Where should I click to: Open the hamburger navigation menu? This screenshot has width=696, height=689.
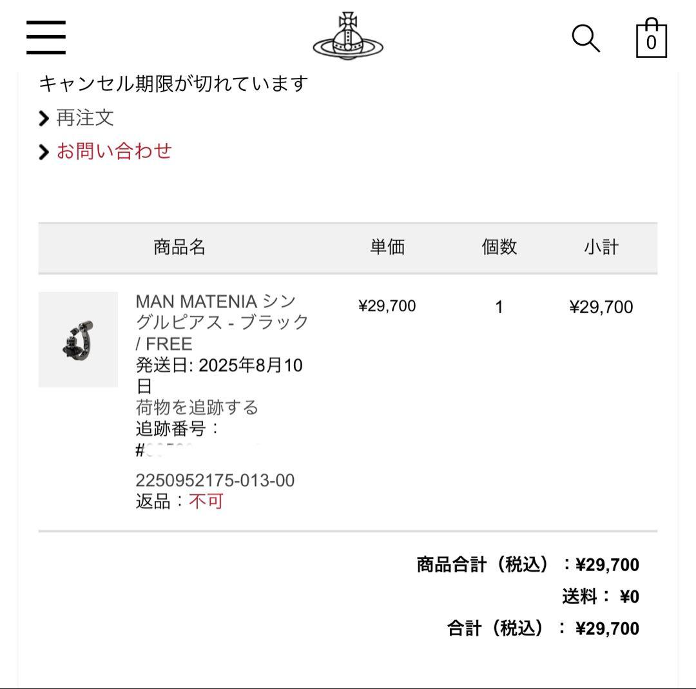click(46, 37)
